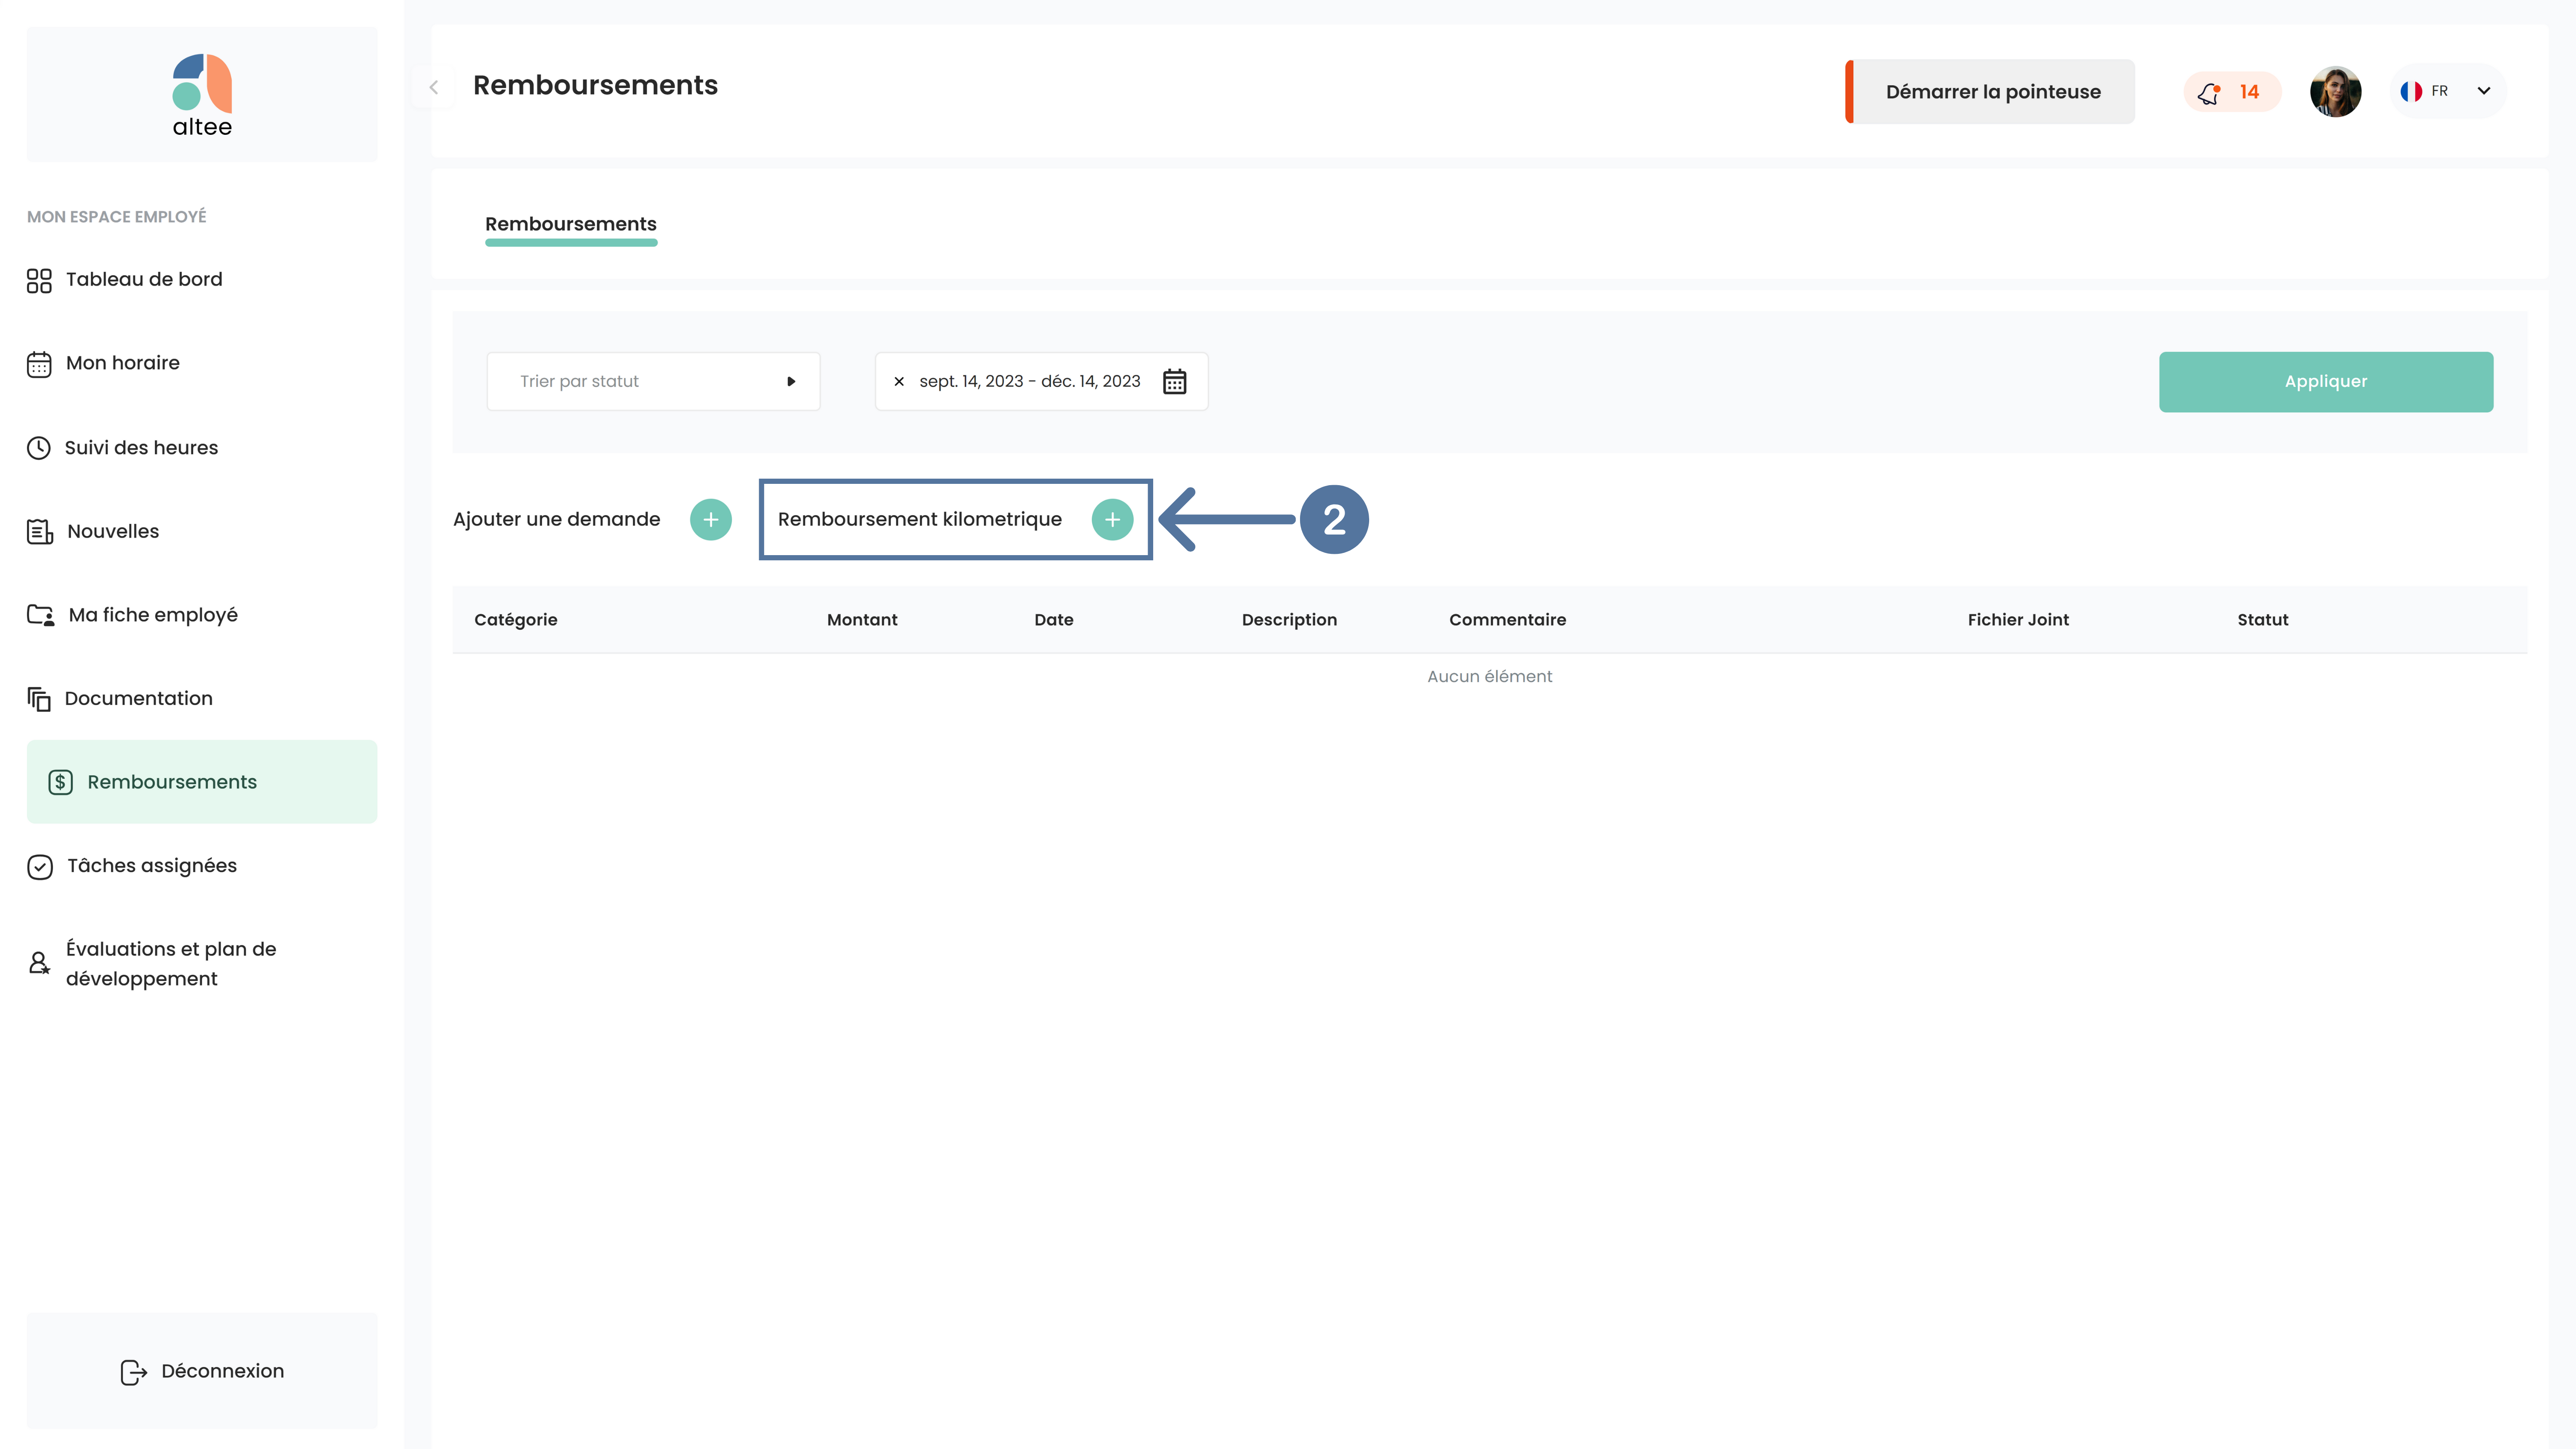Image resolution: width=2576 pixels, height=1449 pixels.
Task: Click the Documentation copy icon
Action: click(x=39, y=699)
